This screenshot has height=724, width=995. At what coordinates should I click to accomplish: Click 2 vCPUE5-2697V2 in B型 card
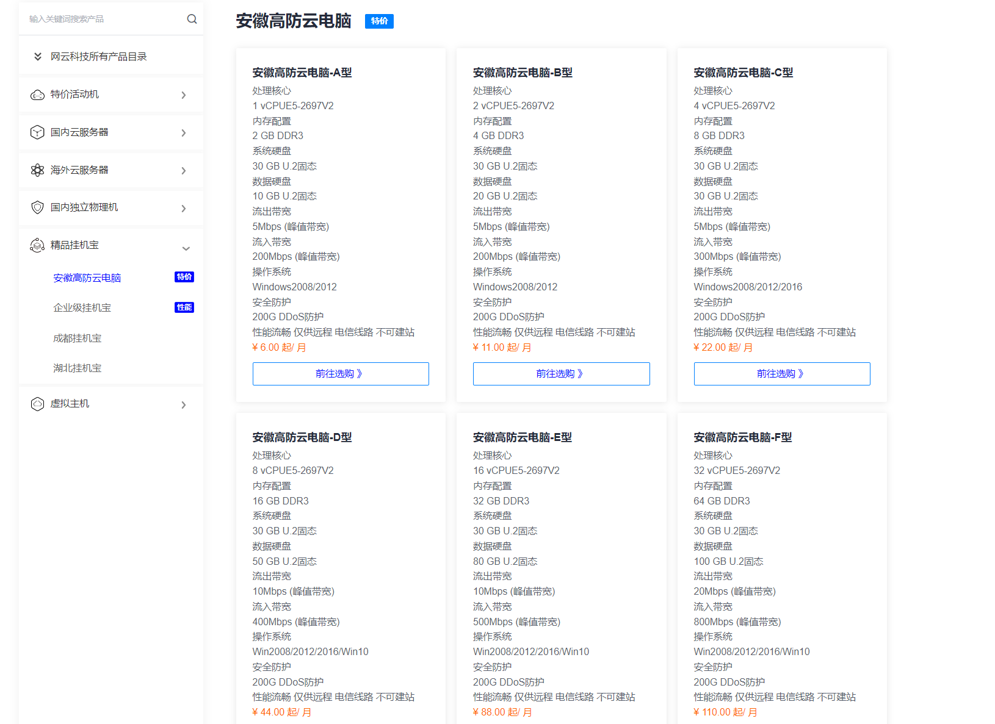pos(513,106)
